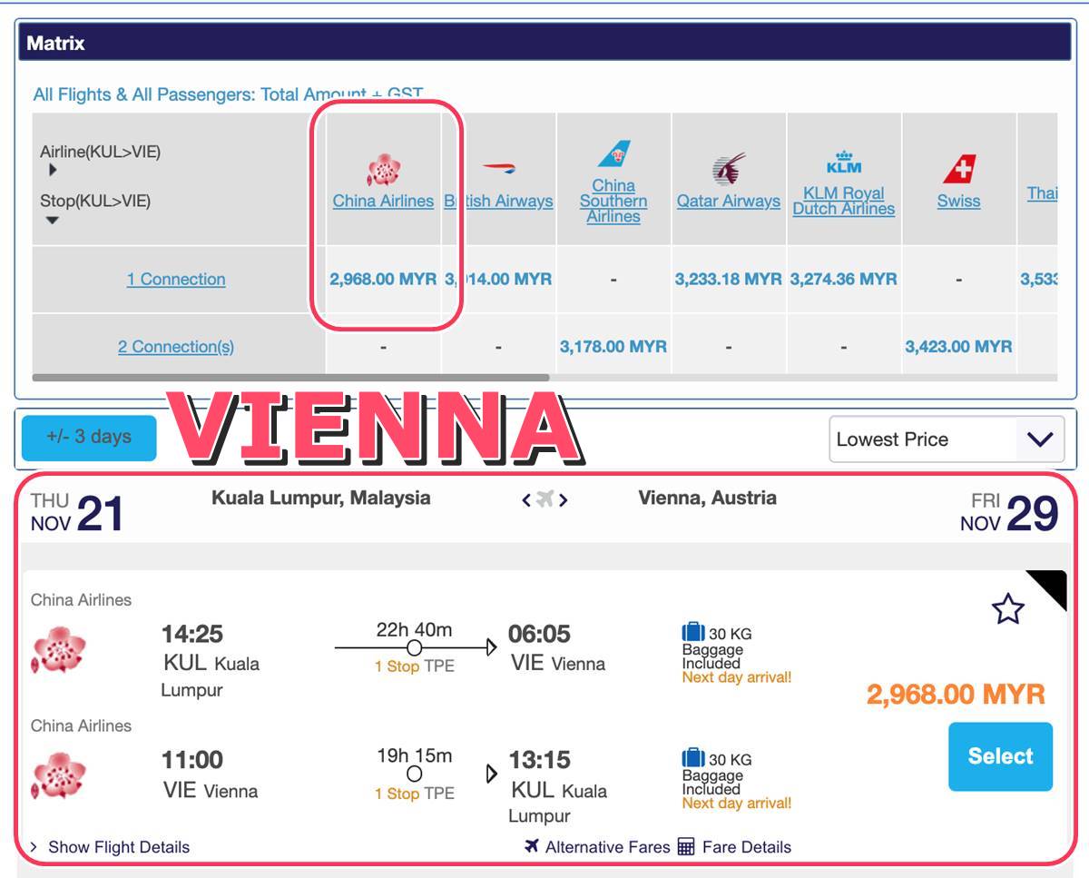The width and height of the screenshot is (1089, 878).
Task: Open the British Airways link
Action: point(498,201)
